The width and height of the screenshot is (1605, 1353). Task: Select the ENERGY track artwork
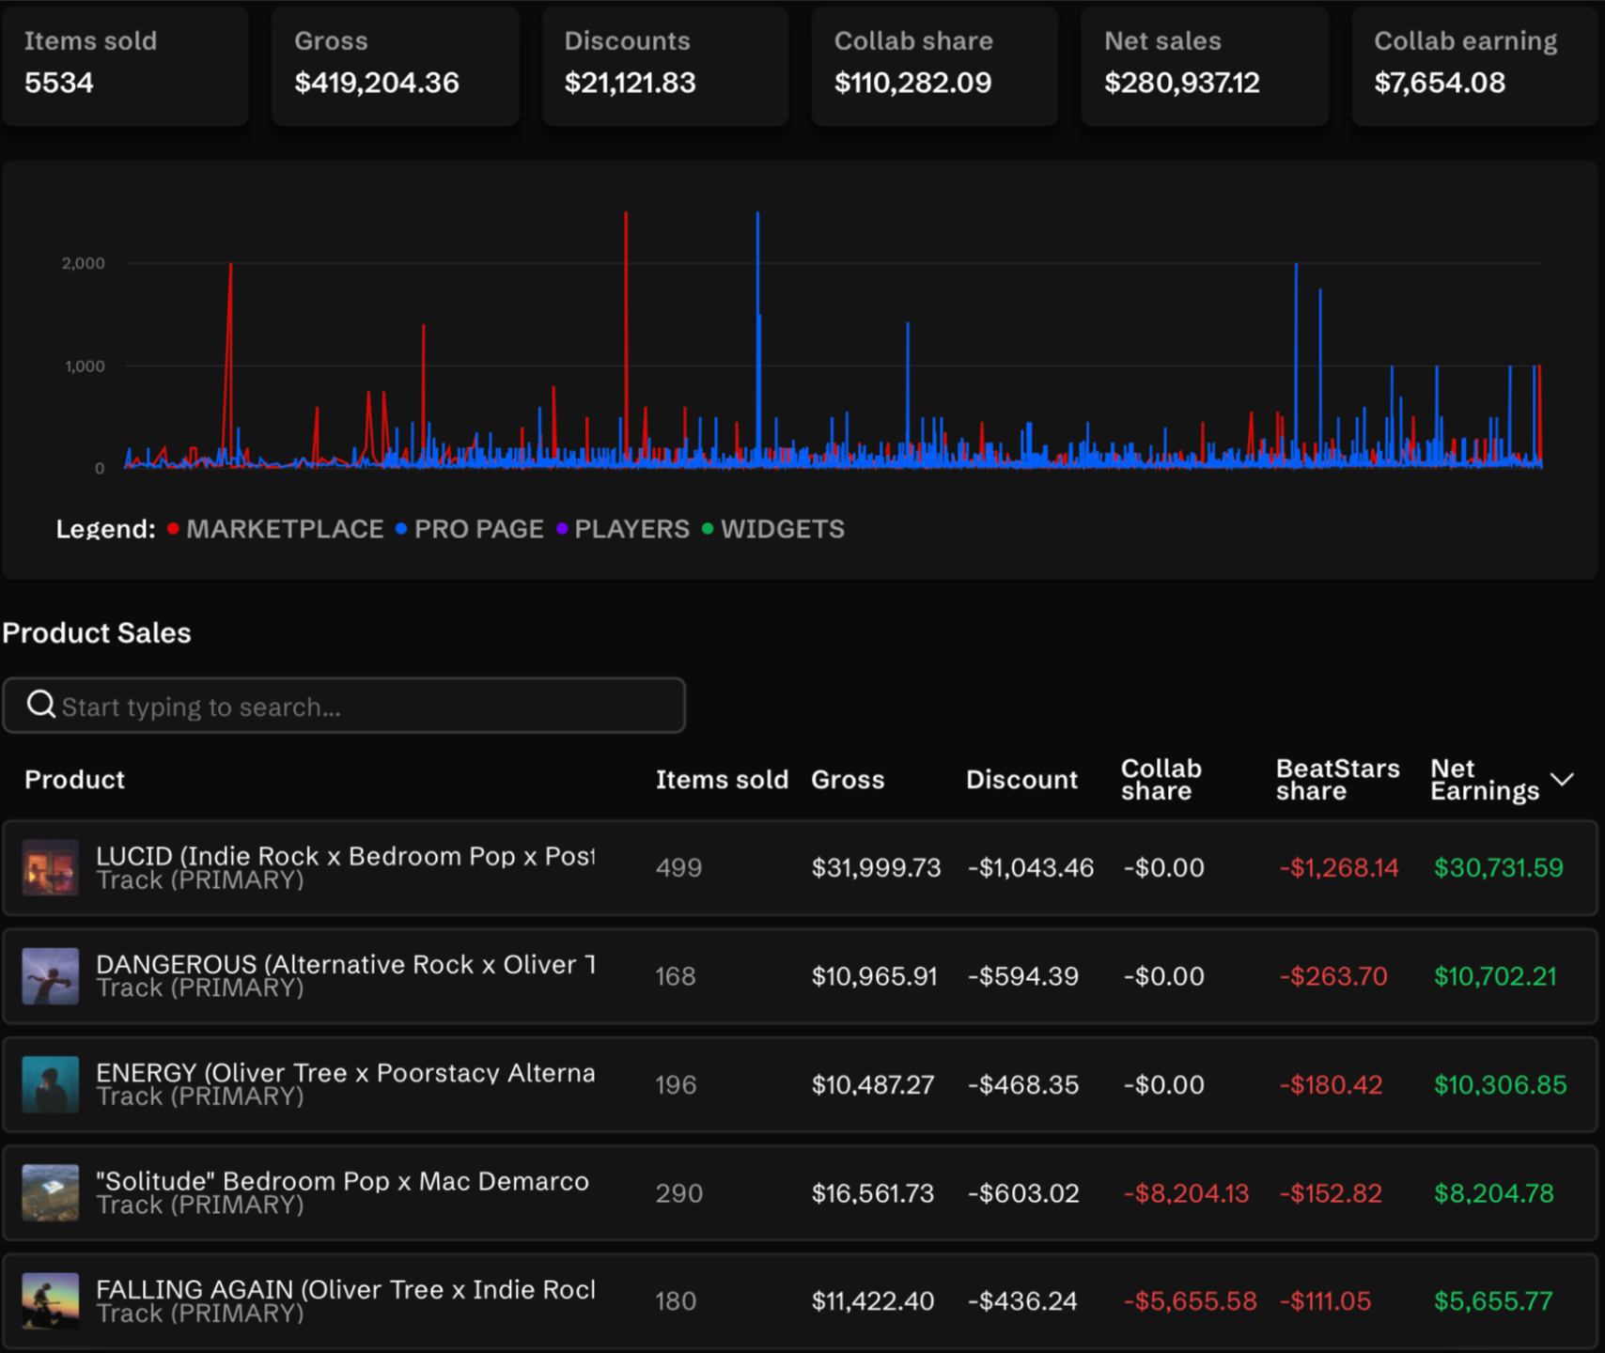(50, 1084)
